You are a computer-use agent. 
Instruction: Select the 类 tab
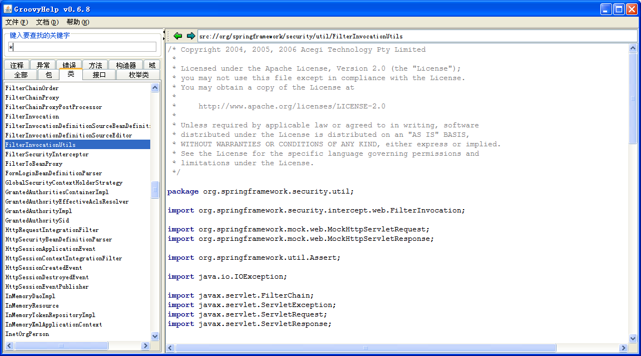(x=71, y=74)
